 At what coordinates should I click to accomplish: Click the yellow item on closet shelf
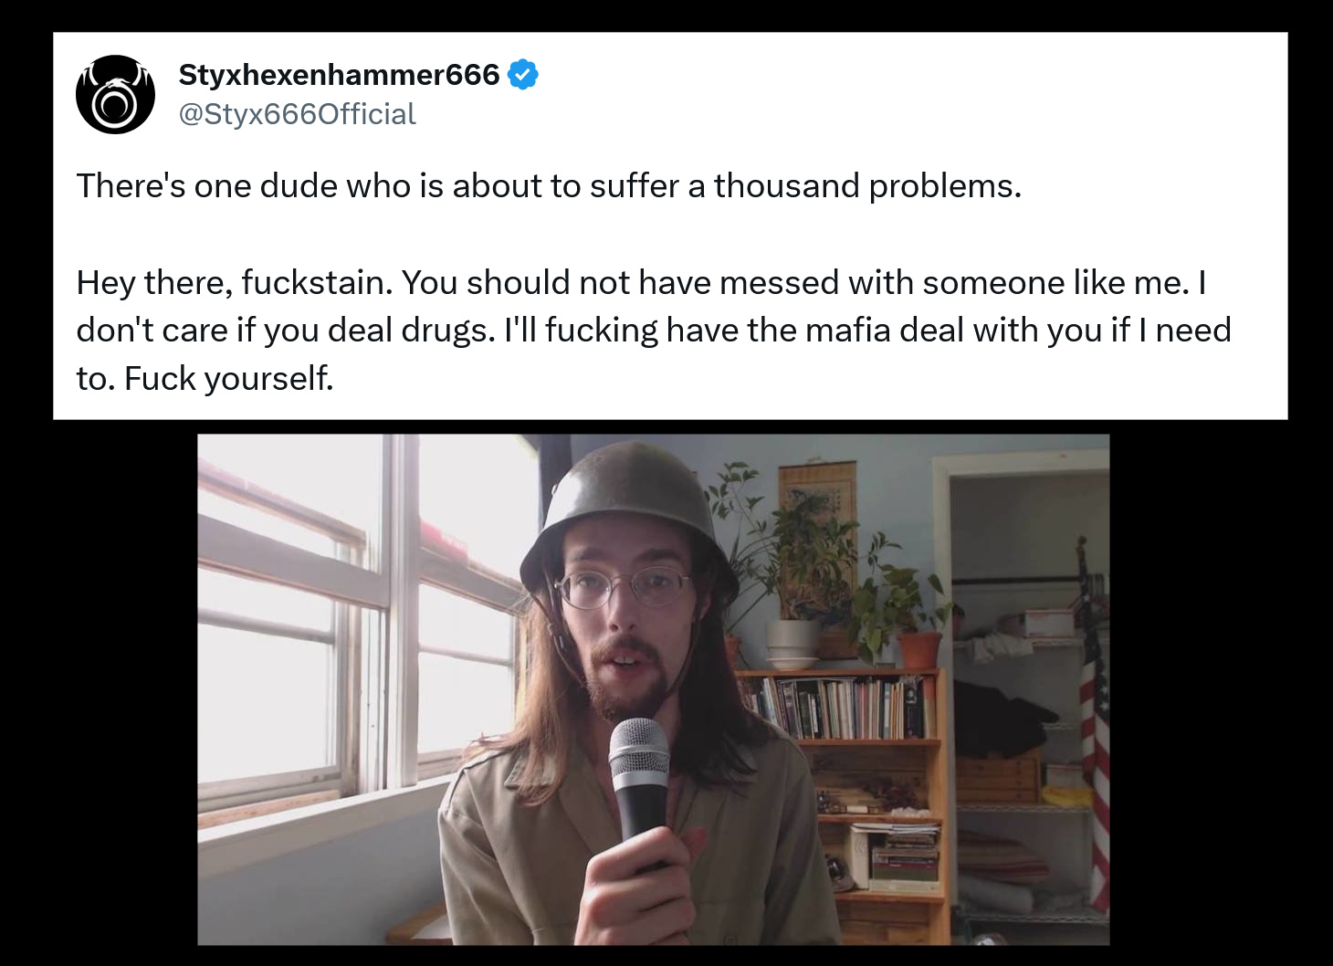[x=1066, y=795]
